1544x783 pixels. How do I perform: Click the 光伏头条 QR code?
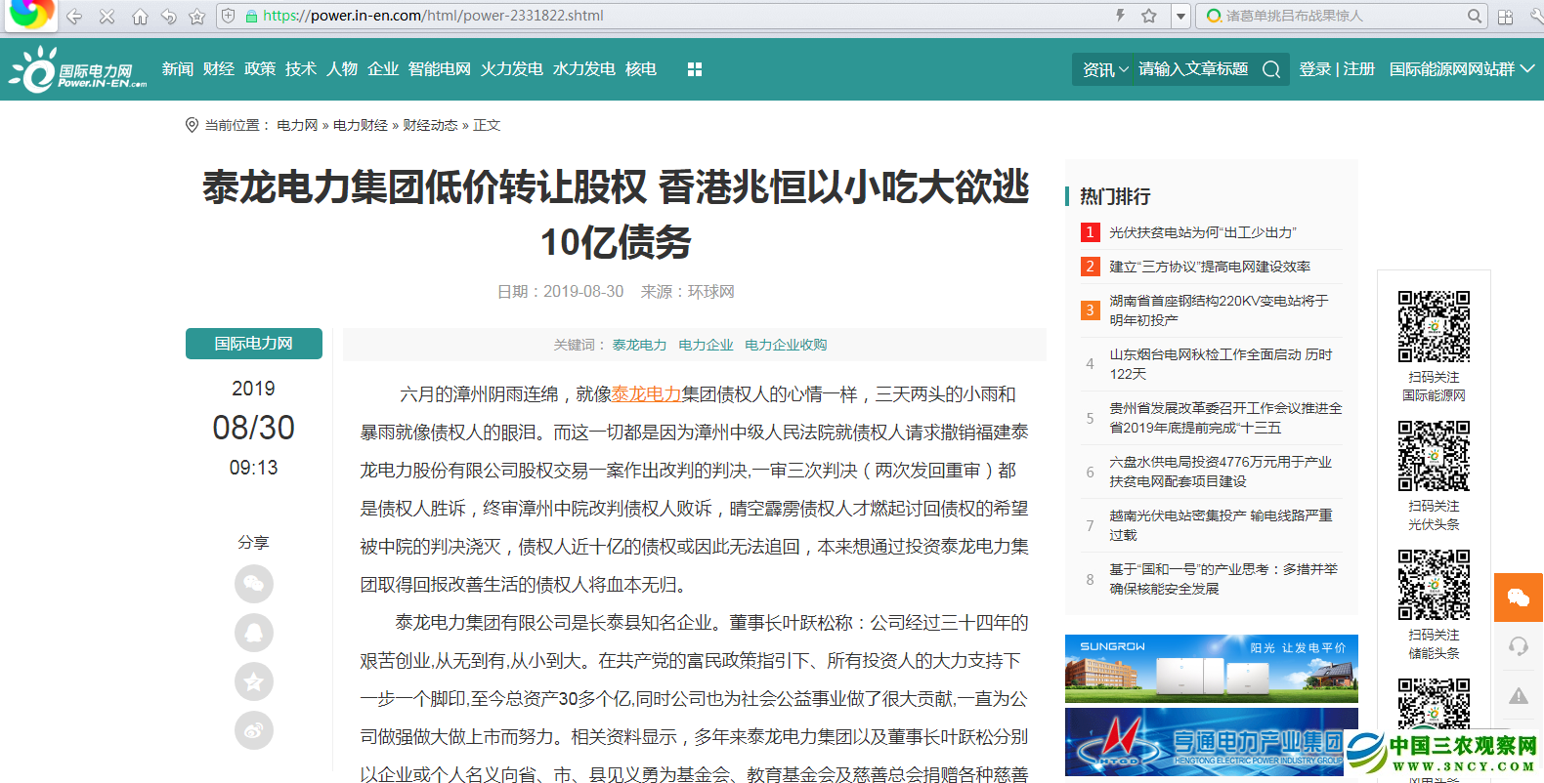[1434, 456]
